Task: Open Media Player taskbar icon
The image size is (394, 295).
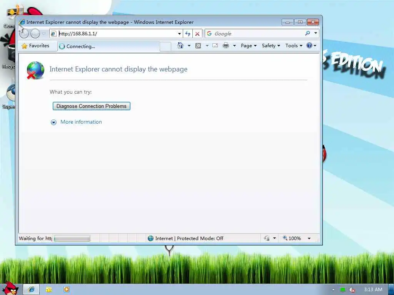Action: [67, 290]
